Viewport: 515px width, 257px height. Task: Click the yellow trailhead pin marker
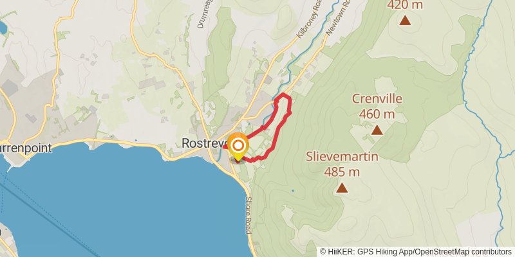coord(238,146)
